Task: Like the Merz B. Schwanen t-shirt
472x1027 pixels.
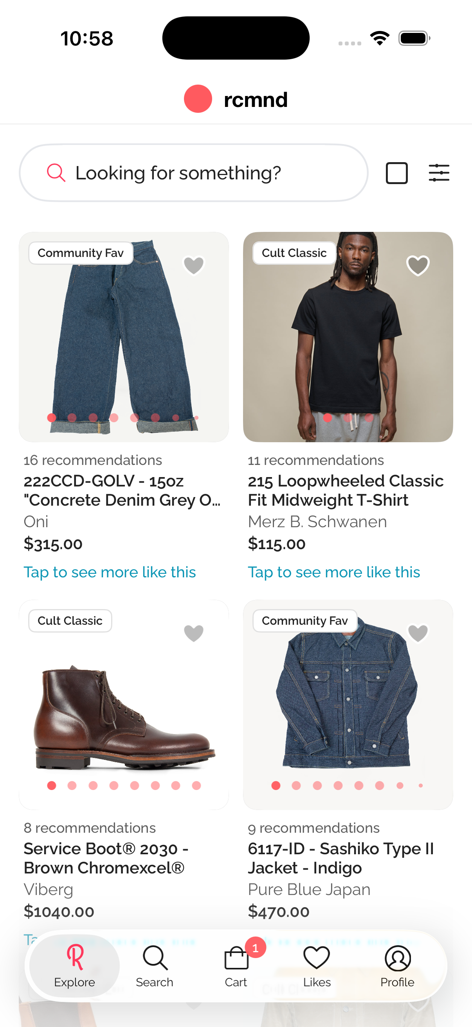Action: (x=418, y=264)
